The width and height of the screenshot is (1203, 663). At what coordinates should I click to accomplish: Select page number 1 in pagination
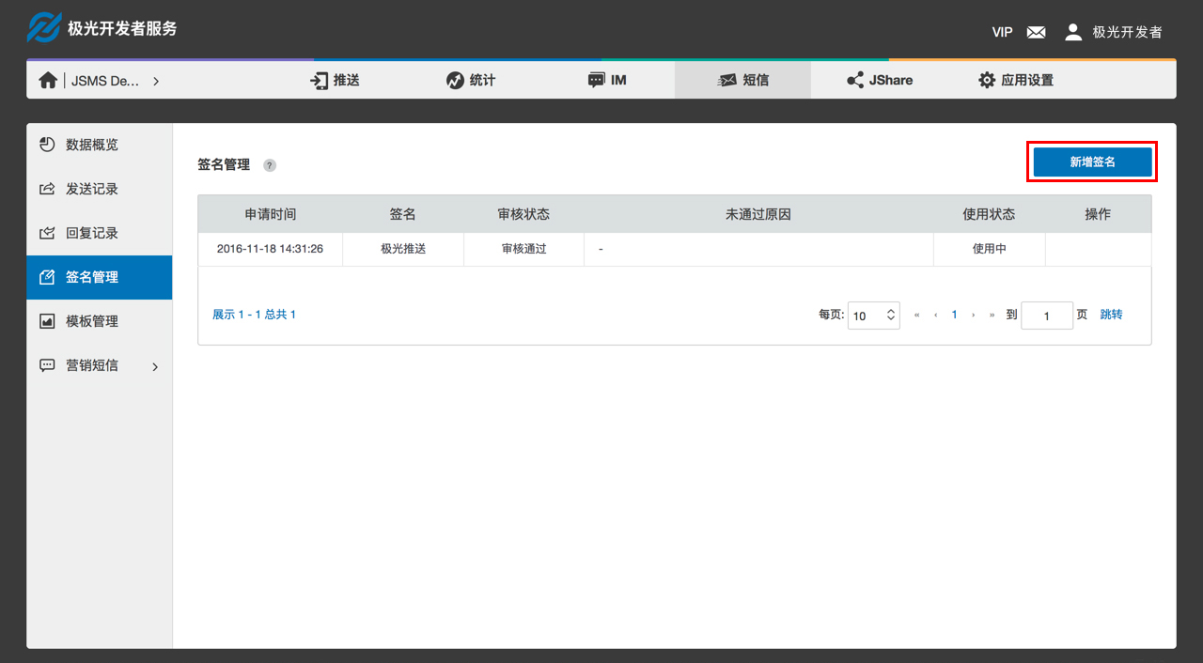[x=954, y=315]
